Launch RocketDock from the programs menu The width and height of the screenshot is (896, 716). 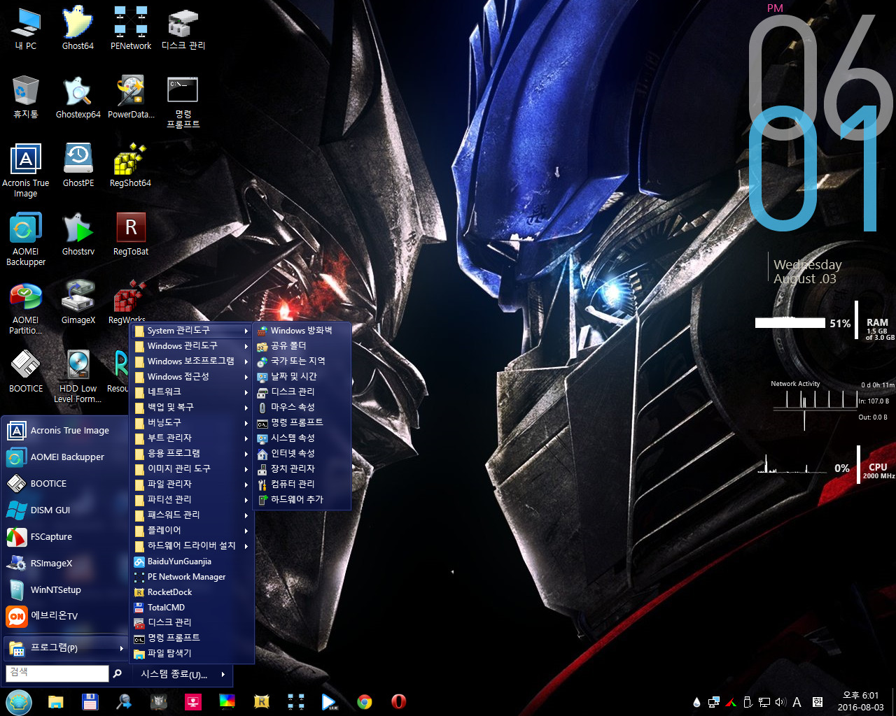[192, 592]
